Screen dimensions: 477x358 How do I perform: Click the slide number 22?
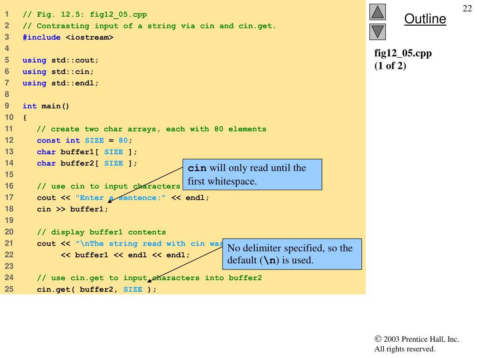(x=467, y=9)
